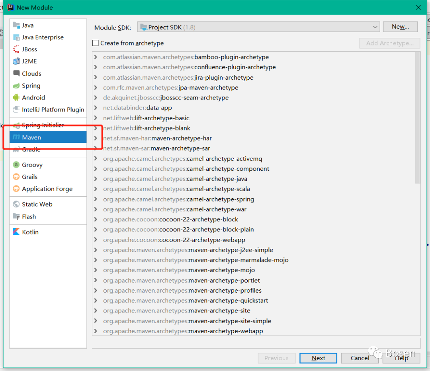Click the New... SDK button
Image resolution: width=430 pixels, height=371 pixels.
click(x=400, y=27)
